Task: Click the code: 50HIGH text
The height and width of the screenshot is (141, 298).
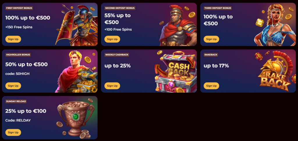Action: (17, 74)
